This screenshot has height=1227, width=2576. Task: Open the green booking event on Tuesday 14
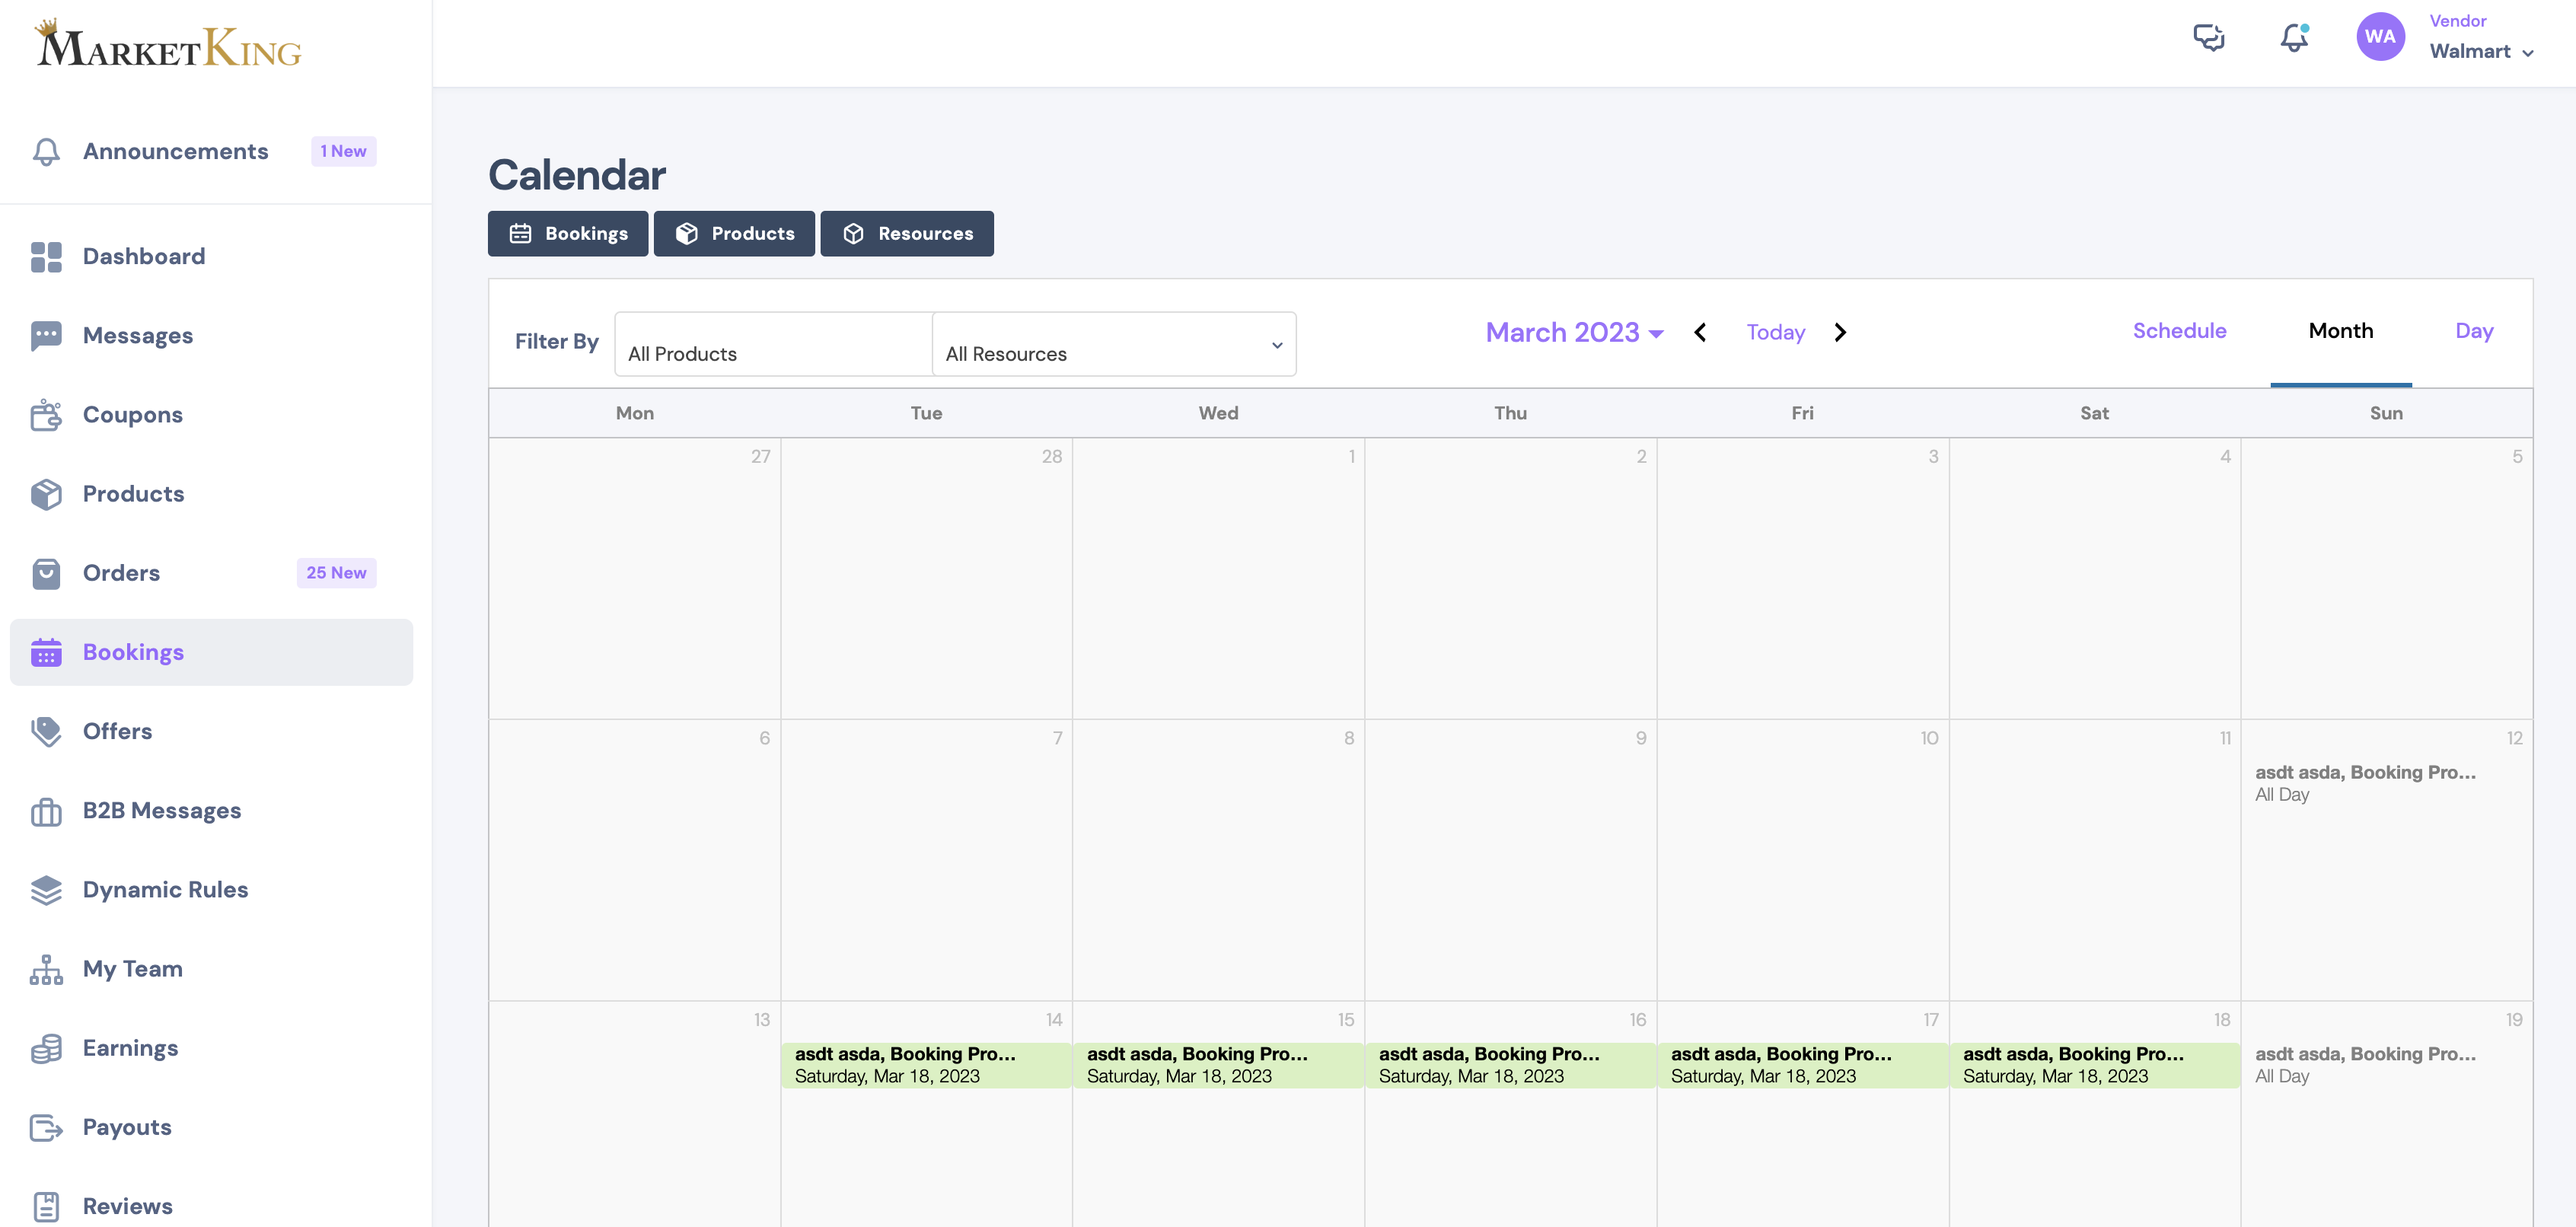pyautogui.click(x=926, y=1065)
